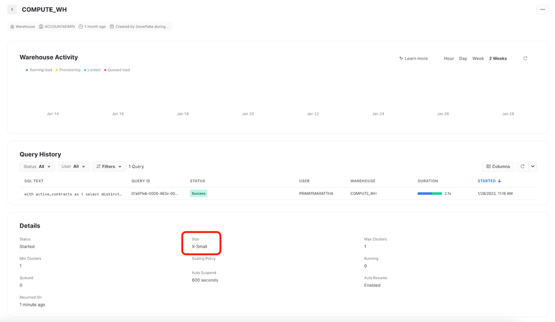Open the Columns selector in Query History
The image size is (555, 322).
click(x=498, y=166)
